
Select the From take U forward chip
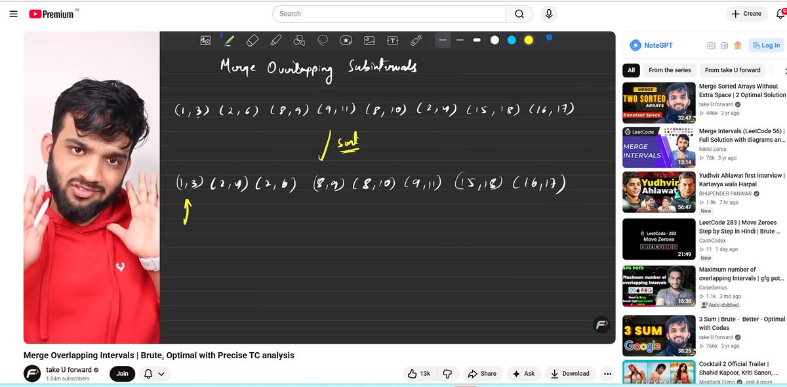(x=733, y=70)
